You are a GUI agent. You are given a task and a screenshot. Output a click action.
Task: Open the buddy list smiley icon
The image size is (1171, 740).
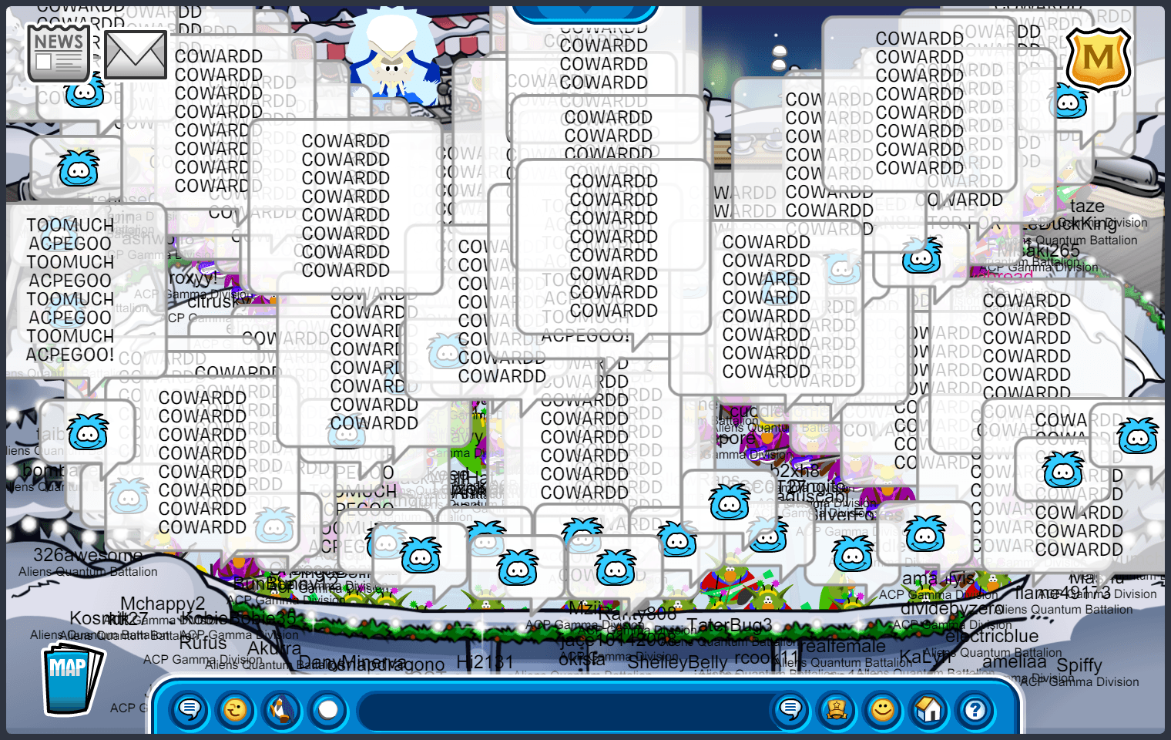pyautogui.click(x=883, y=709)
